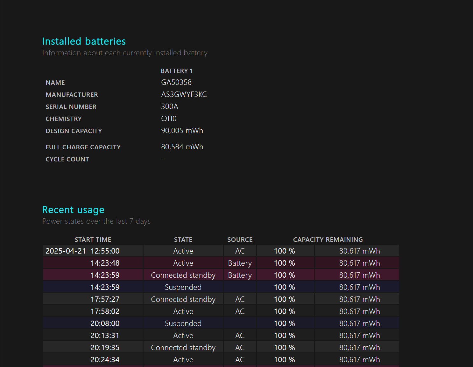Select the NAME label
This screenshot has width=473, height=367.
[55, 83]
